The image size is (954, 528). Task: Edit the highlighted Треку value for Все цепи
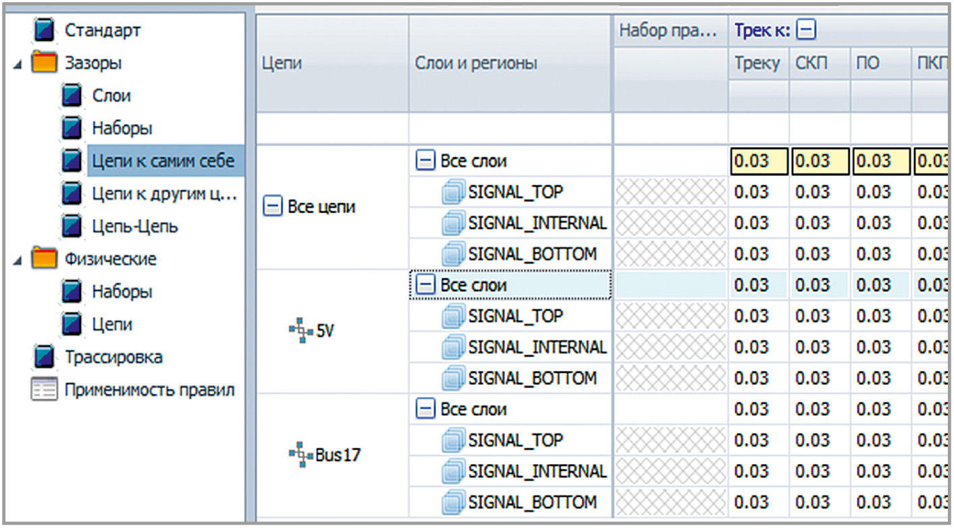click(x=758, y=162)
